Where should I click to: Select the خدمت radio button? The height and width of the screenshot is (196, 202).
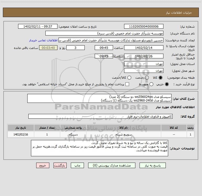coord(147,78)
